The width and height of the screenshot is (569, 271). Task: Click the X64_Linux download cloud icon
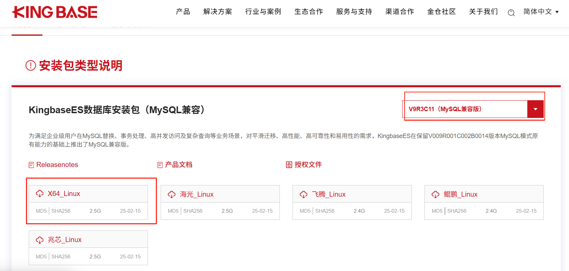40,194
